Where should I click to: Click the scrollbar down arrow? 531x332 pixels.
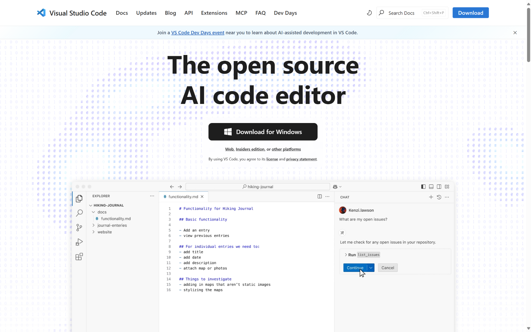tap(529, 328)
